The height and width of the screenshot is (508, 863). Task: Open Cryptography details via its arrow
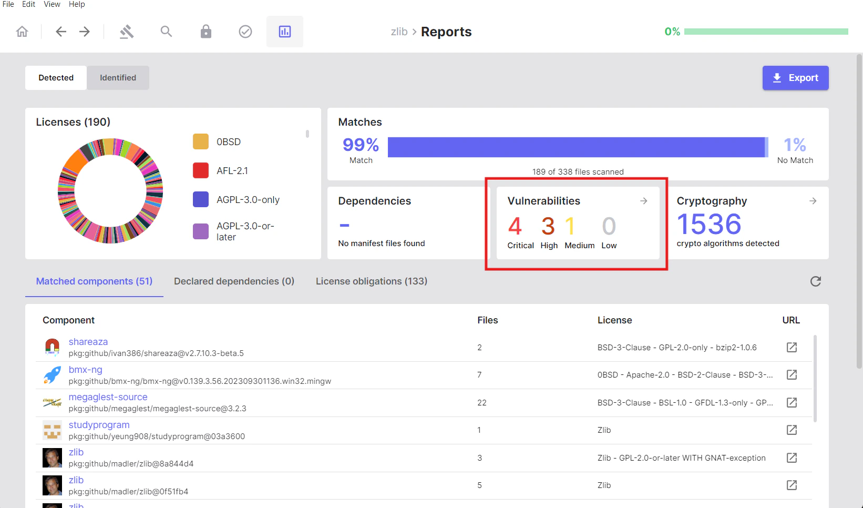tap(813, 200)
